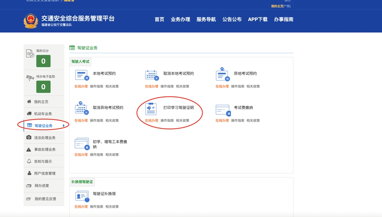Open 业务办理 in the top navigation
382x217 pixels.
[180, 19]
